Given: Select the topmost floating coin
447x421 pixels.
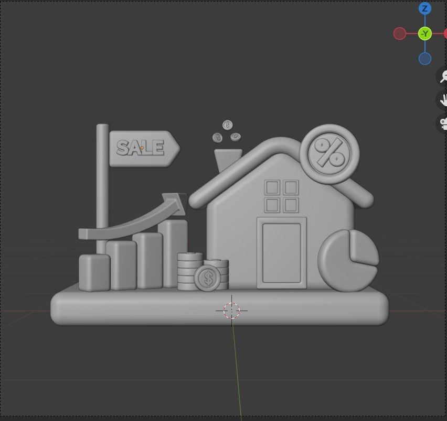Looking at the screenshot, I should point(228,125).
